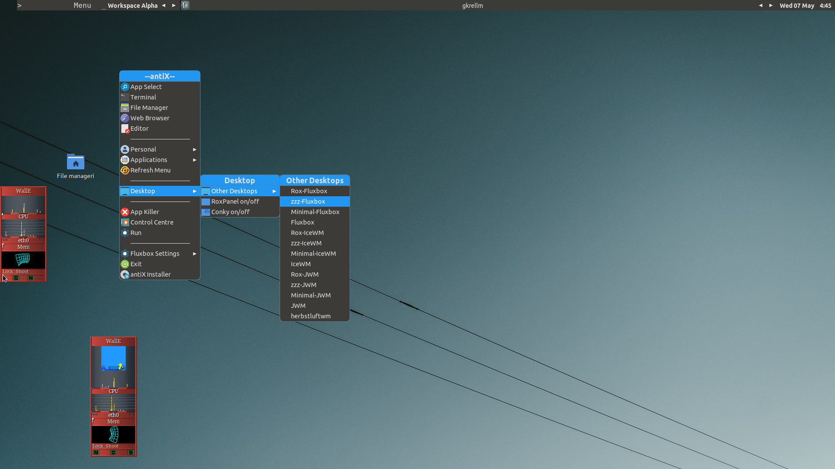Click the App Select magnifier icon

click(125, 87)
